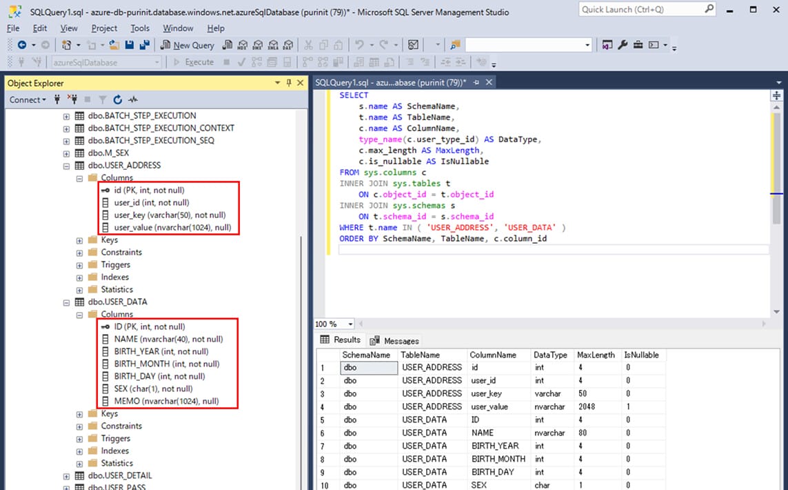This screenshot has height=490, width=788.
Task: Open Properties window via wrench icon
Action: (x=623, y=45)
